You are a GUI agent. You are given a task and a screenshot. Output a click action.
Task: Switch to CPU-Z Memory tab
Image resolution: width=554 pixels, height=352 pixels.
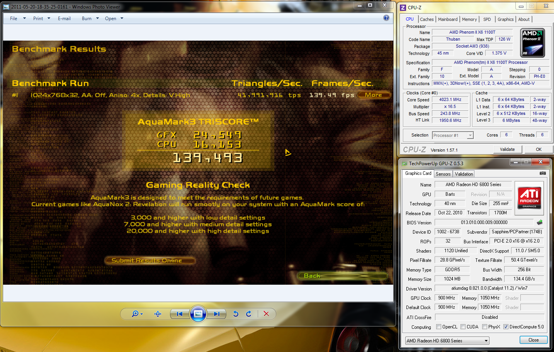(x=469, y=19)
